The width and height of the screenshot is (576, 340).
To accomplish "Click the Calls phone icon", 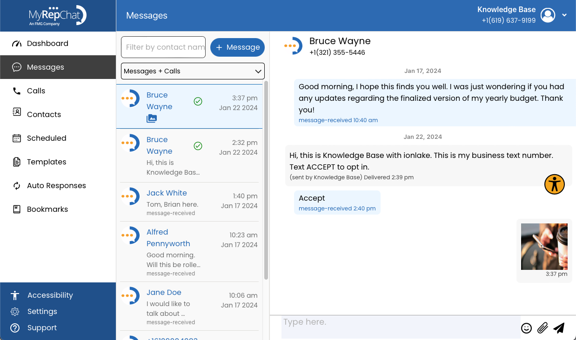I will coord(17,91).
